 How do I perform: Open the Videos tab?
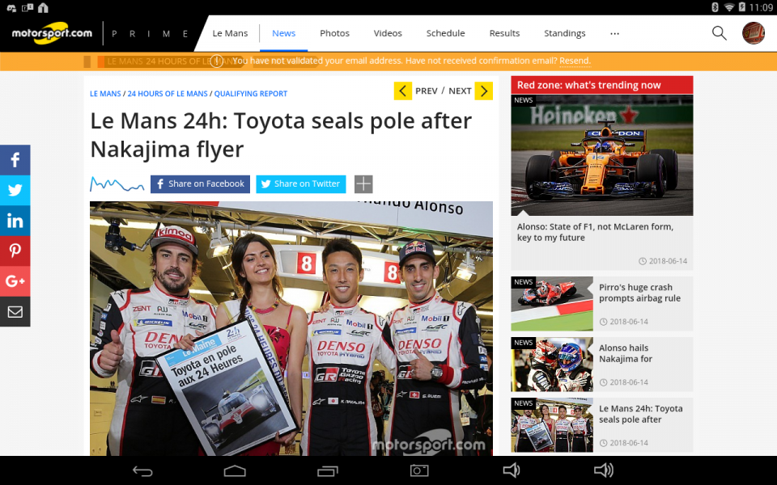tap(388, 33)
